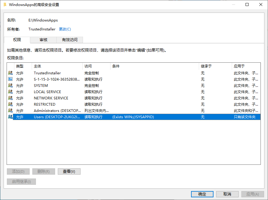The width and height of the screenshot is (268, 200).
Task: Switch to the 权限 tab
Action: 17,40
